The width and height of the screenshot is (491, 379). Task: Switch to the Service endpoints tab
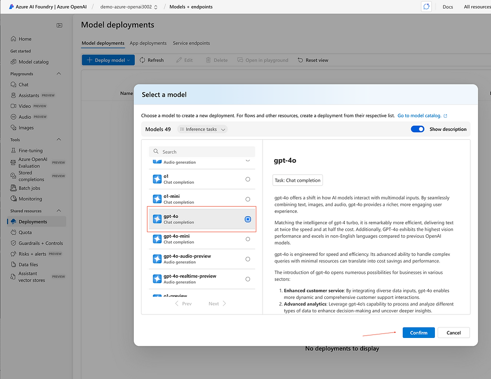(x=191, y=43)
